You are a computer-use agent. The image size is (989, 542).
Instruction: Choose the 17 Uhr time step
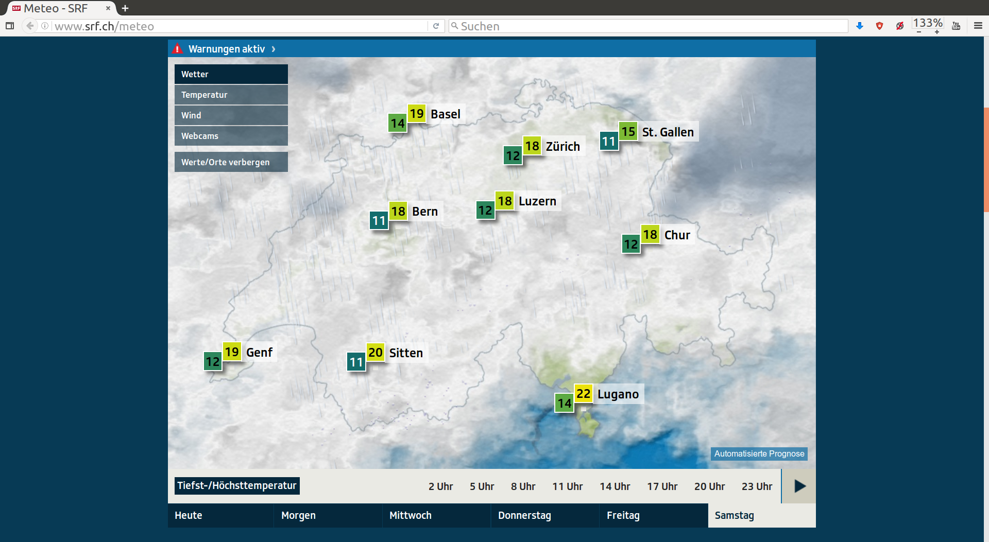(662, 486)
